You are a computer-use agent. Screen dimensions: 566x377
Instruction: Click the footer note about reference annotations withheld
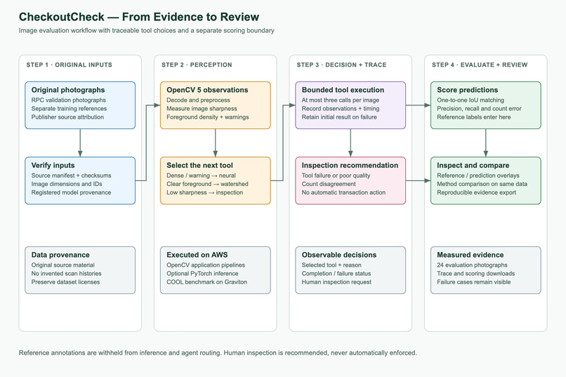[218, 353]
